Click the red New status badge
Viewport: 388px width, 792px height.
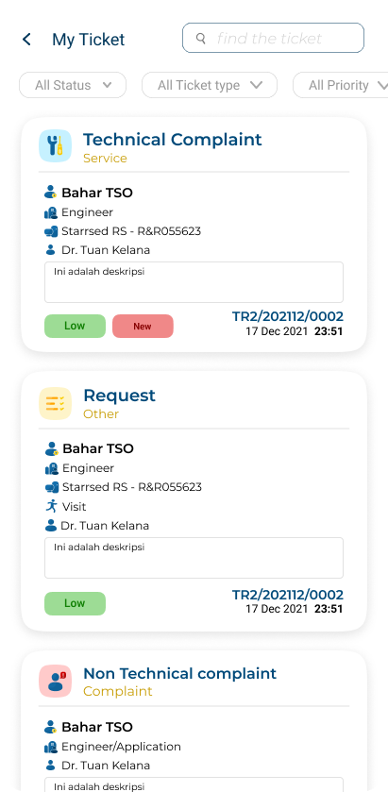[x=143, y=327]
